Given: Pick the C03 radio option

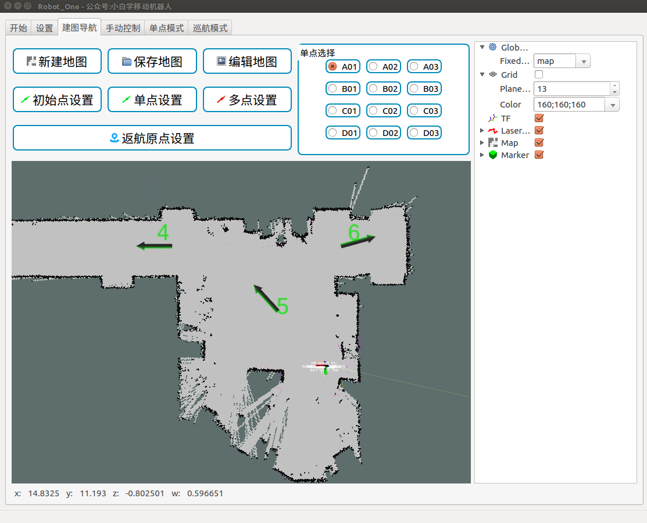Looking at the screenshot, I should (414, 110).
